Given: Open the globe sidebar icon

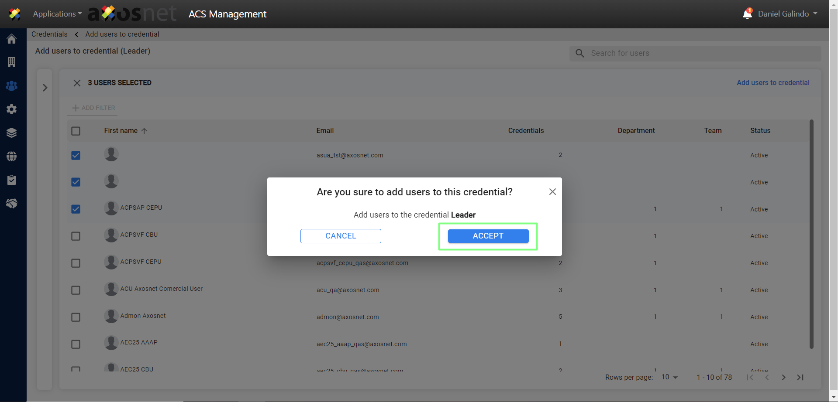Looking at the screenshot, I should (12, 157).
